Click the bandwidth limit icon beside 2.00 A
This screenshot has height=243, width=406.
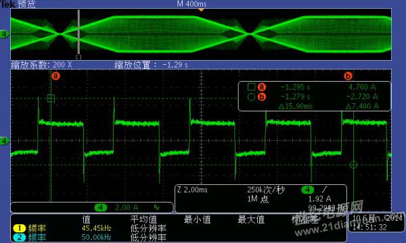(156, 207)
